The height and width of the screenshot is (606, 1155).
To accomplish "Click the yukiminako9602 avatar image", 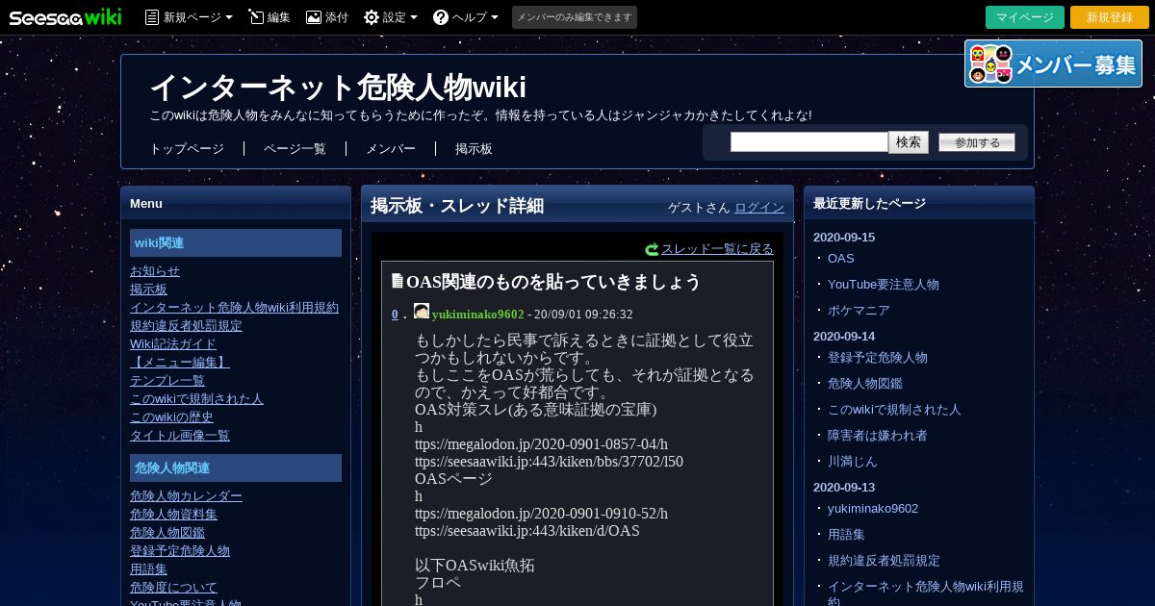I will click(x=422, y=312).
